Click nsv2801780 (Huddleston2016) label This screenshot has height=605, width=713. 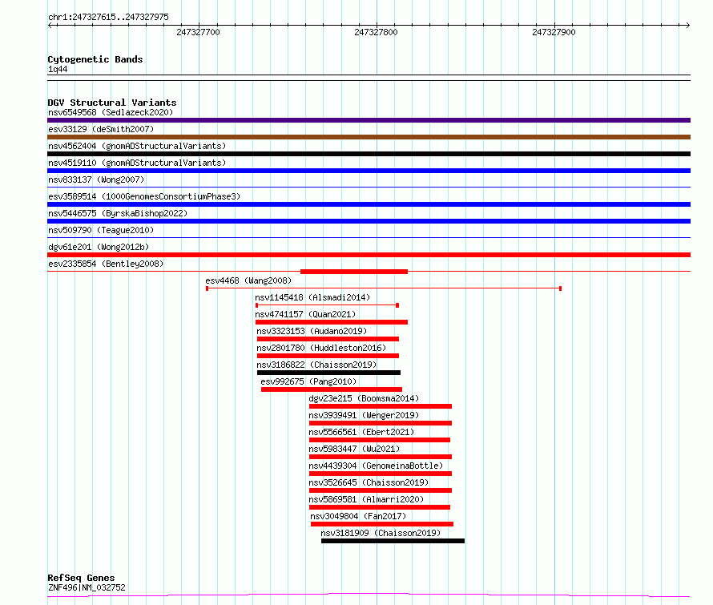pos(321,348)
